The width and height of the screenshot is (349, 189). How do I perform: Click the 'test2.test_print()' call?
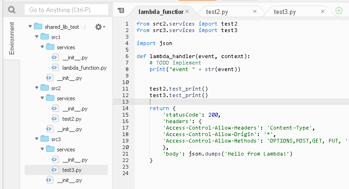point(179,89)
